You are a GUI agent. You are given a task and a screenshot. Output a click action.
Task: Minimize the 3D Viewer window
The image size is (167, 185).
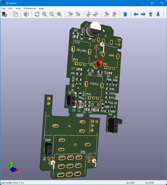tap(143, 3)
